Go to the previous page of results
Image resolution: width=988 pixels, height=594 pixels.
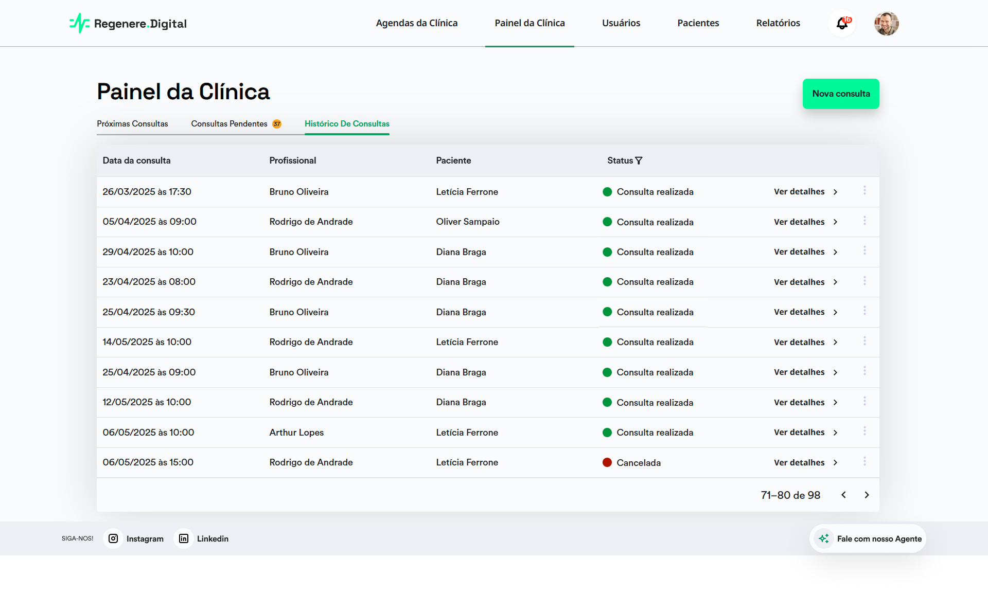[843, 495]
